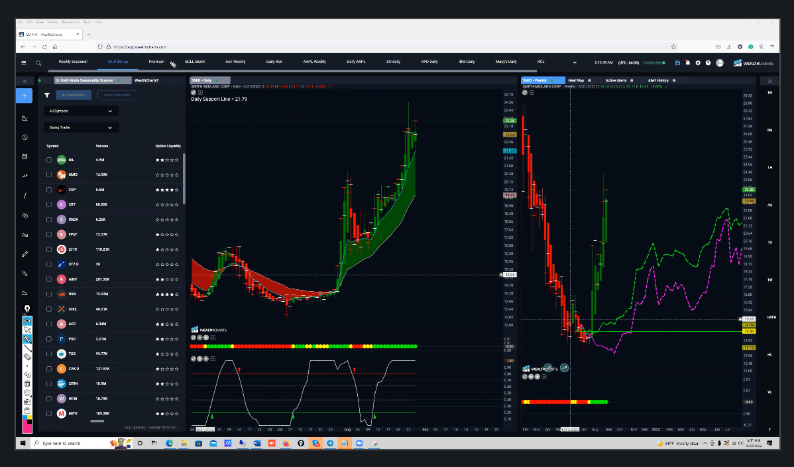Open the notifications bell icon
794x467 pixels.
coord(688,63)
